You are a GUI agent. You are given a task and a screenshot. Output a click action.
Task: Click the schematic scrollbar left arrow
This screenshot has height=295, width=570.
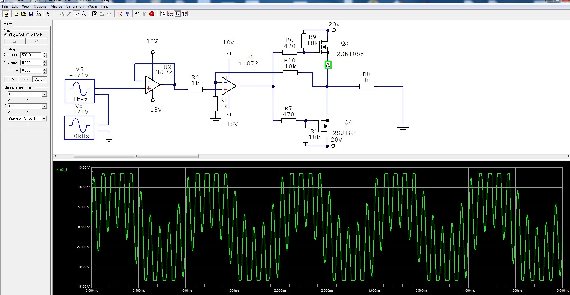(55, 156)
